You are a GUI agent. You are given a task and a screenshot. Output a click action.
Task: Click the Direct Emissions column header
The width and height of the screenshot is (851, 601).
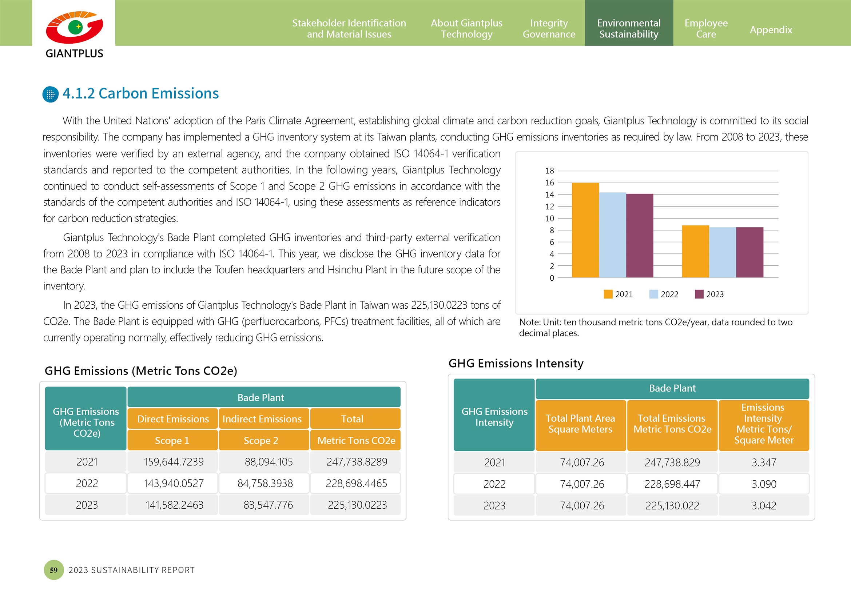point(173,418)
